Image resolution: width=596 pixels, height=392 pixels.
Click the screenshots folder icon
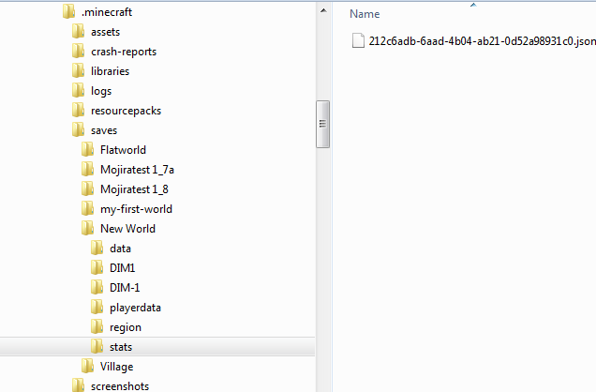pos(79,385)
